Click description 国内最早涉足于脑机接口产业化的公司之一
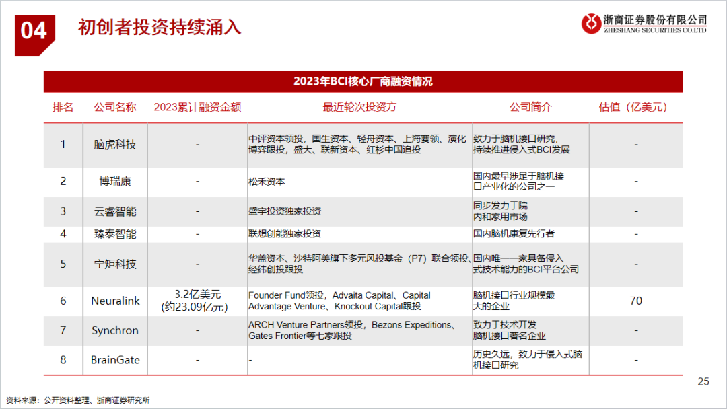727x409 pixels. click(x=518, y=181)
